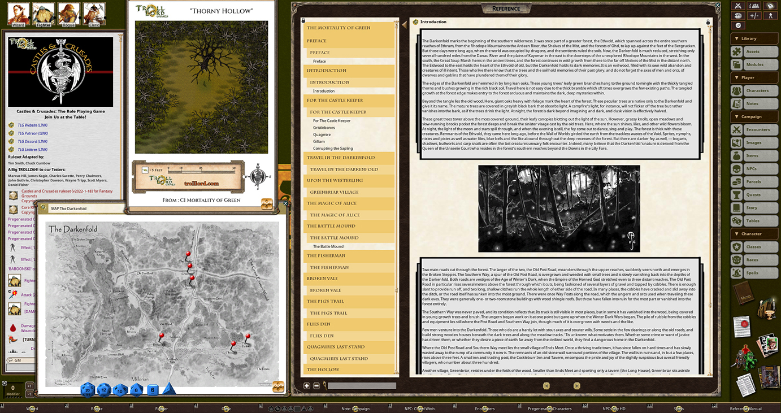Pick the d20 die
The height and width of the screenshot is (413, 781).
point(88,389)
